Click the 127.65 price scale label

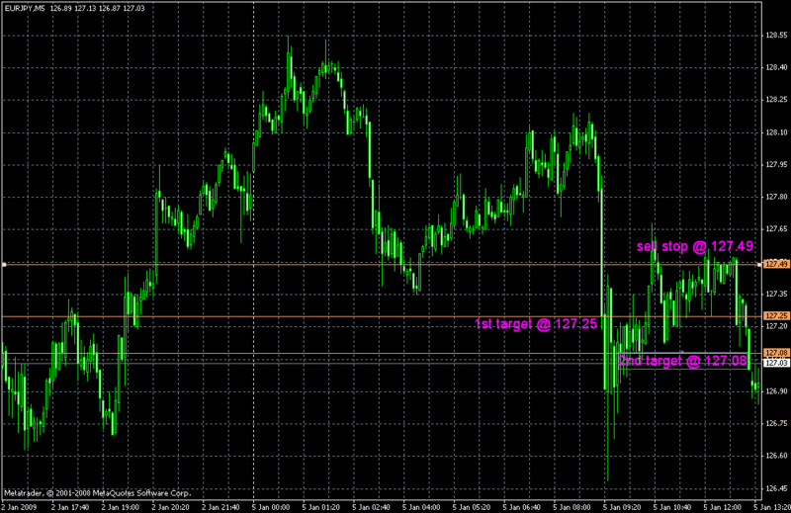coord(776,229)
